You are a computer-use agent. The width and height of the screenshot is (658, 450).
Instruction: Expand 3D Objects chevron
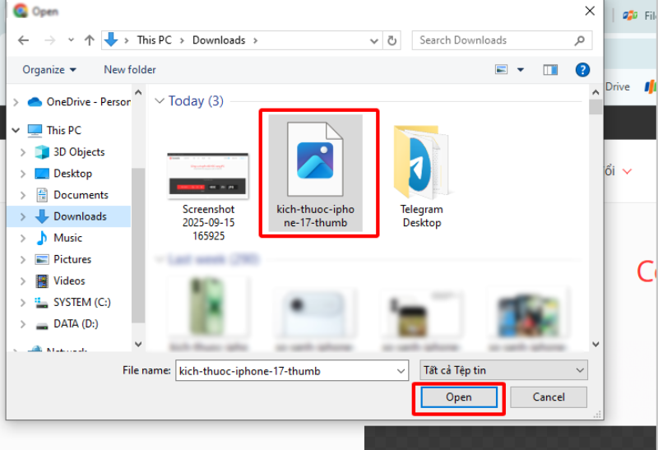(x=23, y=152)
